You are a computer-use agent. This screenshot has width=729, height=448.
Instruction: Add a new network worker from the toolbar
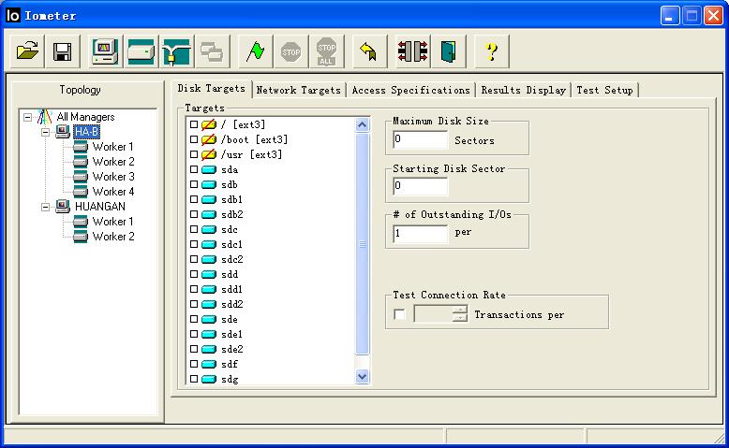click(175, 51)
